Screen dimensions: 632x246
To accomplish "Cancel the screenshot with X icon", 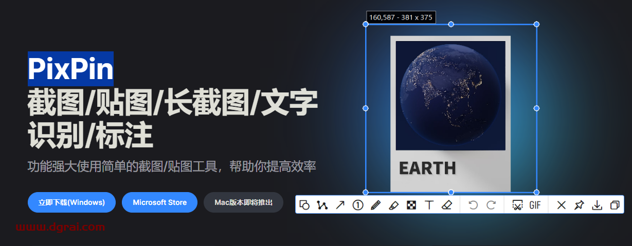I will point(562,205).
